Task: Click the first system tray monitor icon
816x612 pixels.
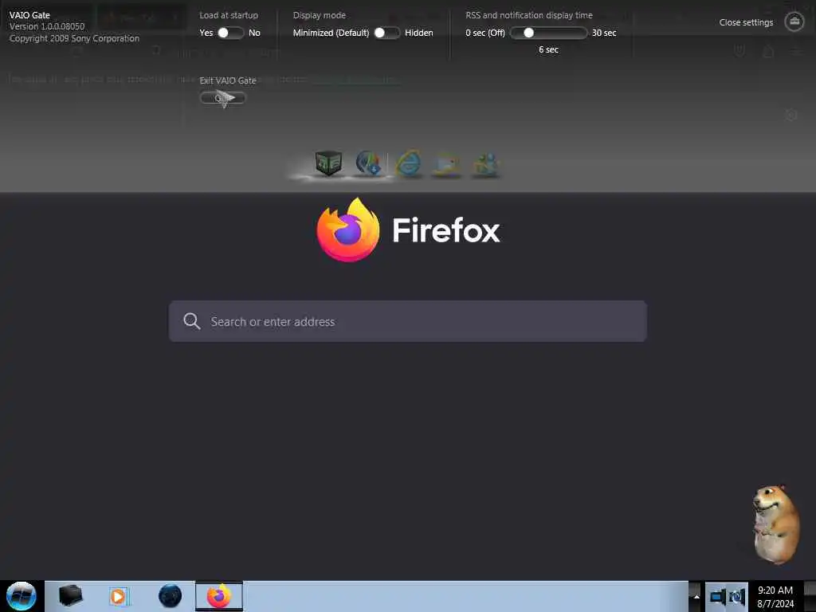Action: 718,596
